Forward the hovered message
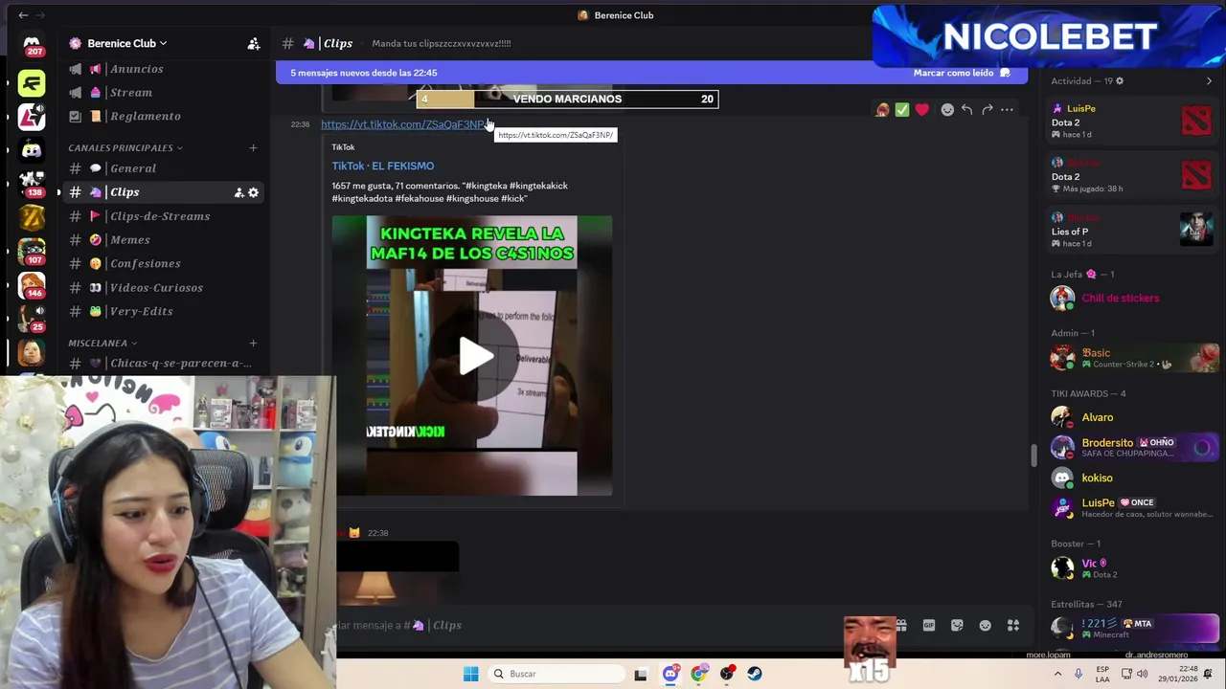This screenshot has height=689, width=1226. coord(988,110)
